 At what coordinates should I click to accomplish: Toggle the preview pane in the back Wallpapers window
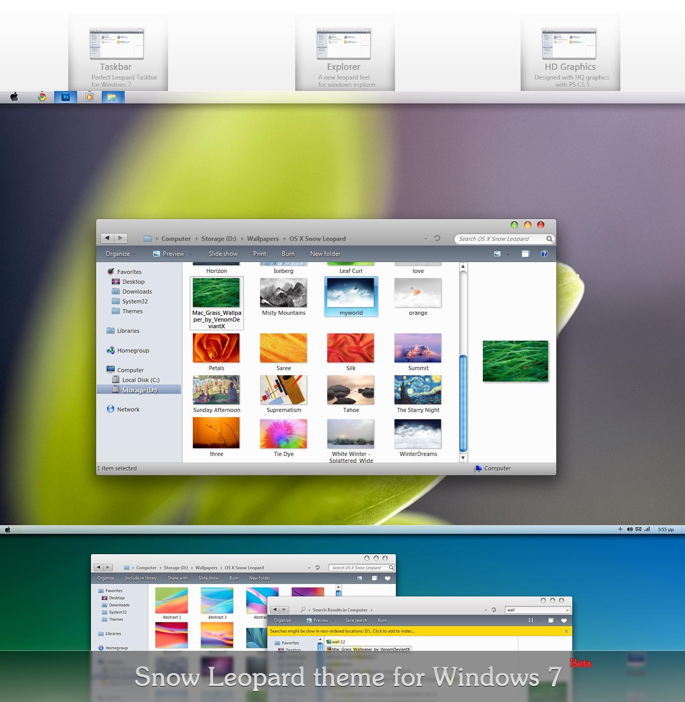[x=375, y=578]
